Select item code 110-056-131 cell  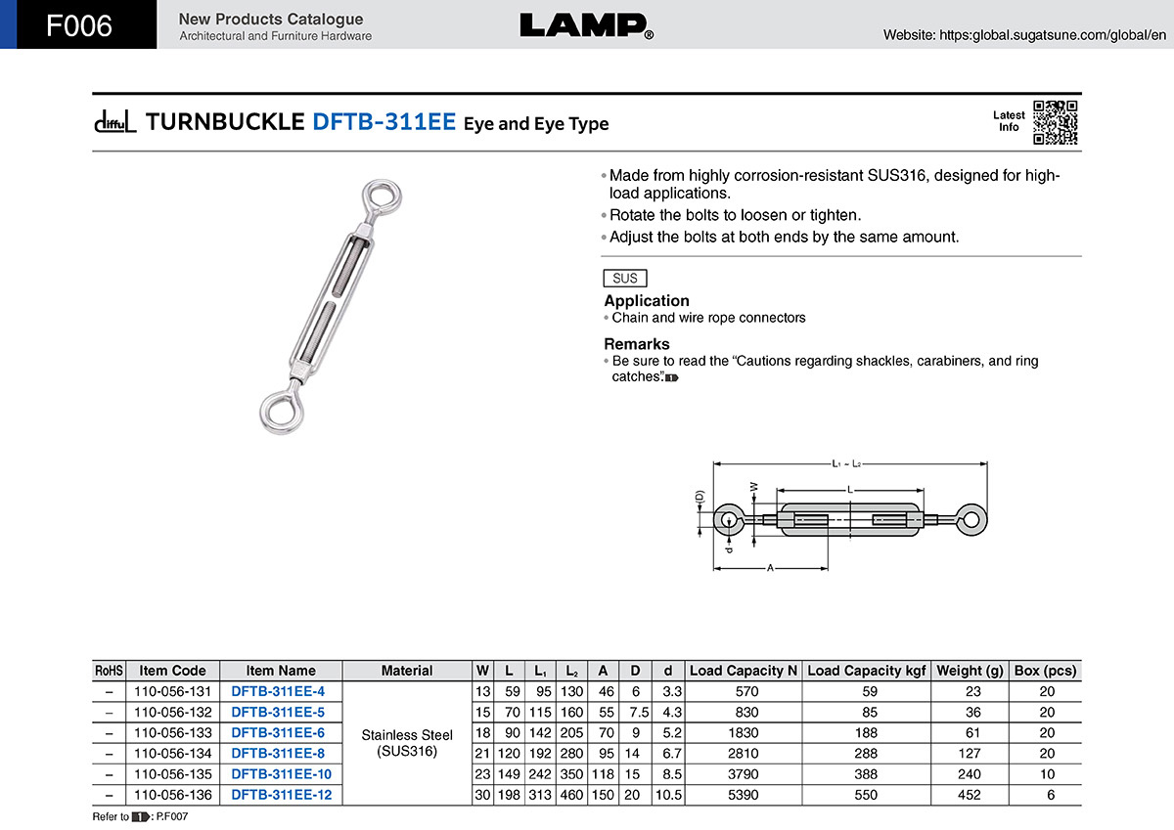172,691
